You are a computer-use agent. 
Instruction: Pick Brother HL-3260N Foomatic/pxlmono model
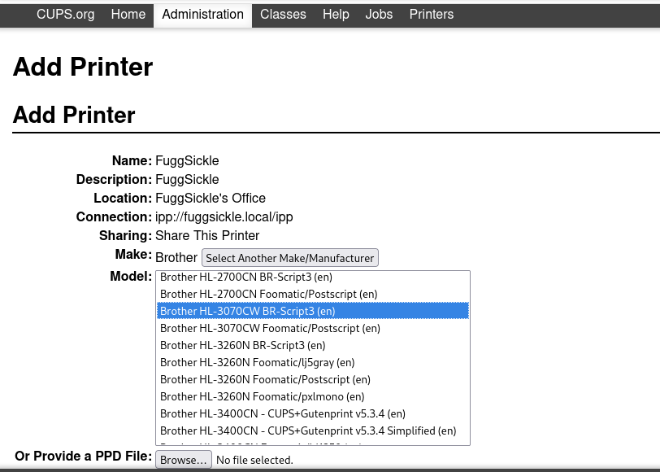(262, 396)
